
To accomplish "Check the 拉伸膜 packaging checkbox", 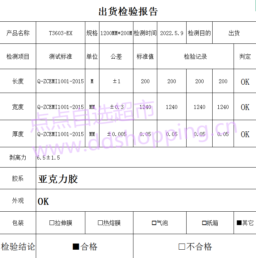I will 52,223.
